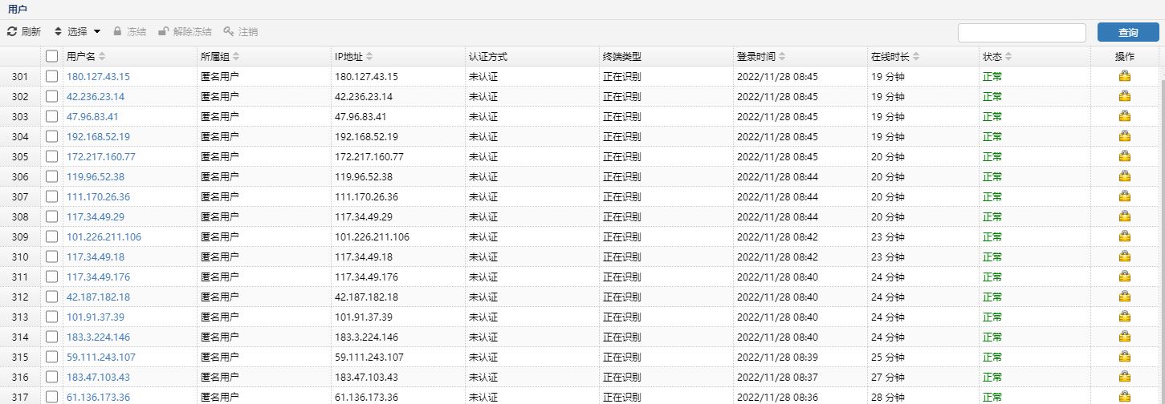Click the vertical scrollbar of the table
Screen dimensions: 1165x404
click(1161, 240)
